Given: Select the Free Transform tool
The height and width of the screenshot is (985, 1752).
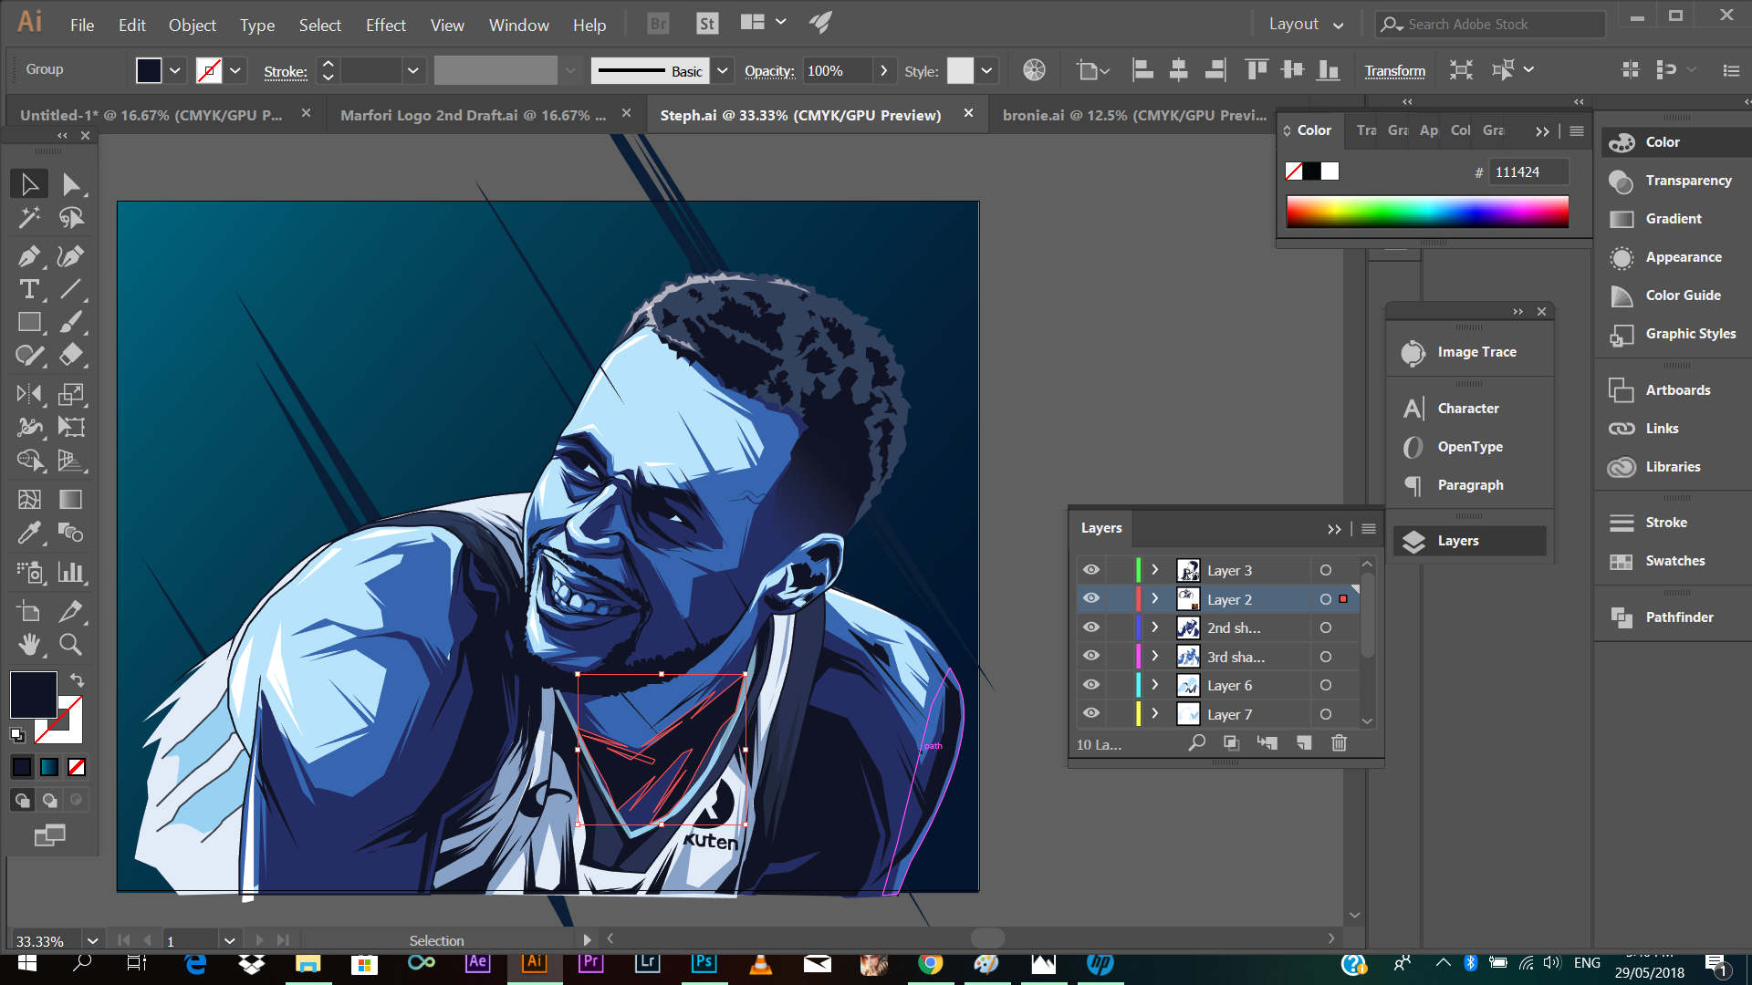Looking at the screenshot, I should click(71, 427).
